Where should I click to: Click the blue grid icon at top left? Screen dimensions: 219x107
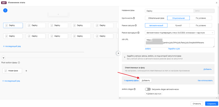point(5,10)
